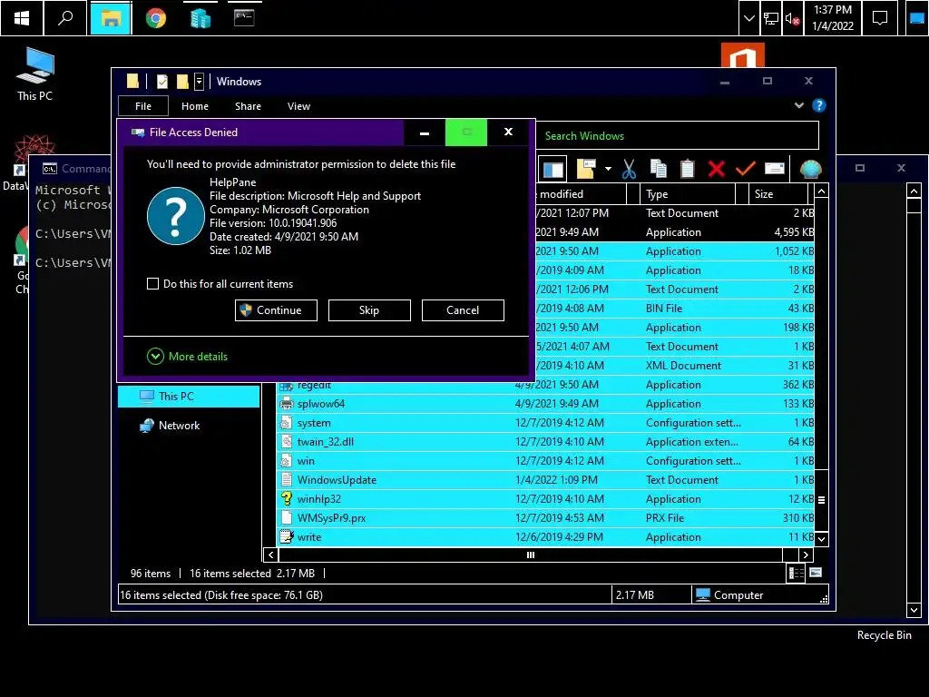Image resolution: width=929 pixels, height=697 pixels.
Task: Click the winhlp32 question mark icon
Action: [x=286, y=498]
